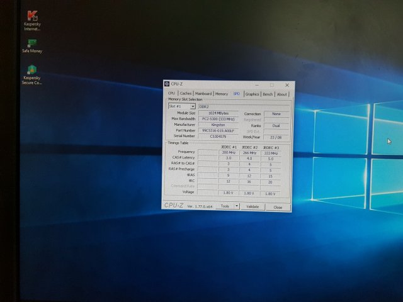The width and height of the screenshot is (403, 302).
Task: Click the Part Number field value
Action: coord(219,130)
